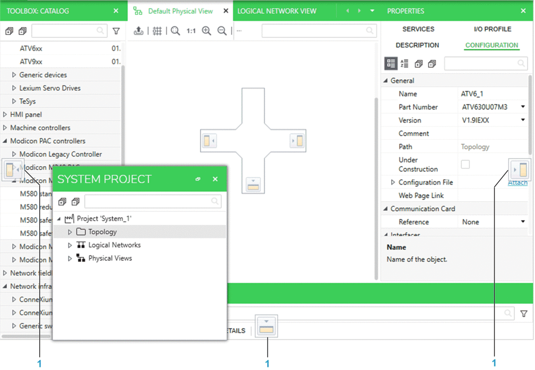Screen dimensions: 535x370
Task: Toggle the grid icon in Physical View toolbar
Action: click(x=157, y=31)
